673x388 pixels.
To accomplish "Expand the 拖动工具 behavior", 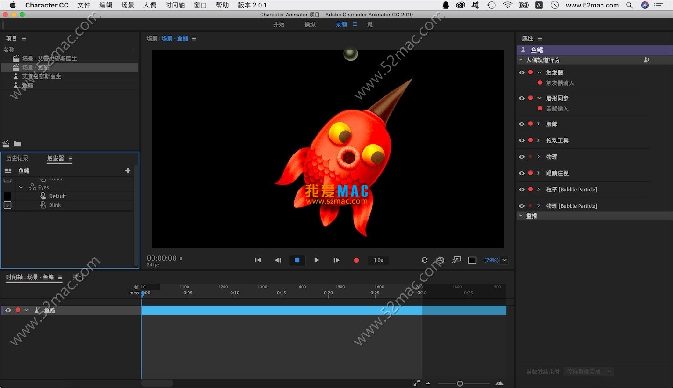I will tap(539, 140).
